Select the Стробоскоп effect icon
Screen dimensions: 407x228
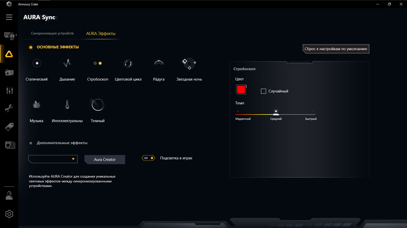click(x=98, y=63)
